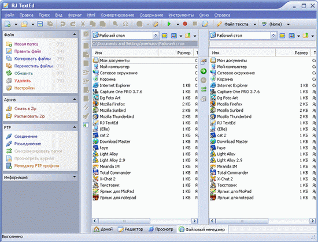Click left panel horizontal scrollbar right arrow
318x242 pixels.
click(x=194, y=221)
